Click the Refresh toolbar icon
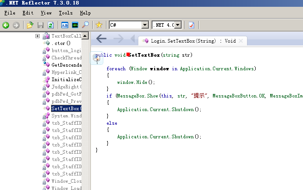Viewport: 303px width, 190px height. click(x=50, y=25)
